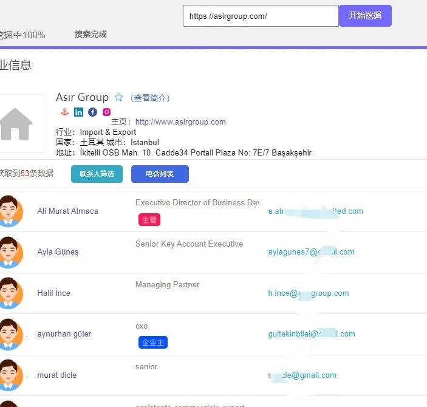Screen dimensions: 427x407
Task: Click the red anchor icon
Action: 64,112
